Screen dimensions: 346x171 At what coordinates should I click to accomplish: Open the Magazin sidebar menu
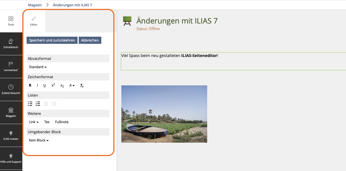[x=11, y=112]
